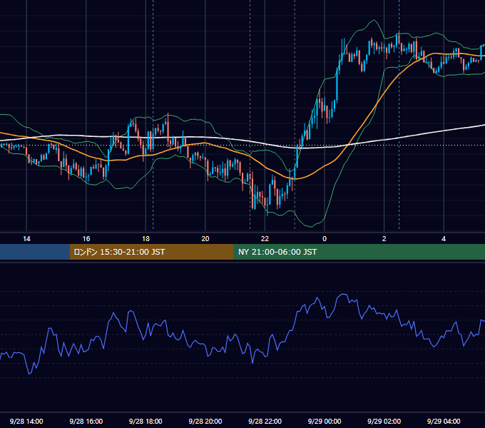Click the blue session bar before London
This screenshot has width=485, height=428.
(35, 252)
